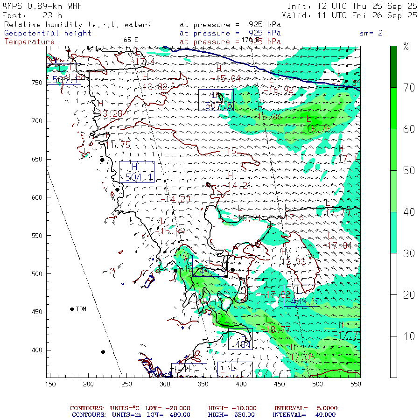Click the blue Geopotential height legend label
Viewport: 420px width, 420px height.
48,33
